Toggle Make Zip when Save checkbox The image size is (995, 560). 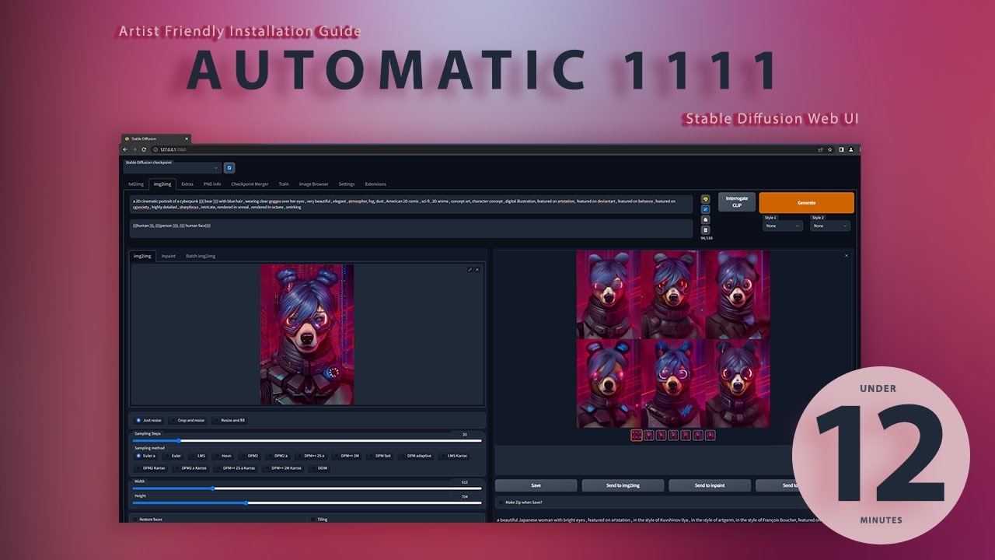(501, 502)
